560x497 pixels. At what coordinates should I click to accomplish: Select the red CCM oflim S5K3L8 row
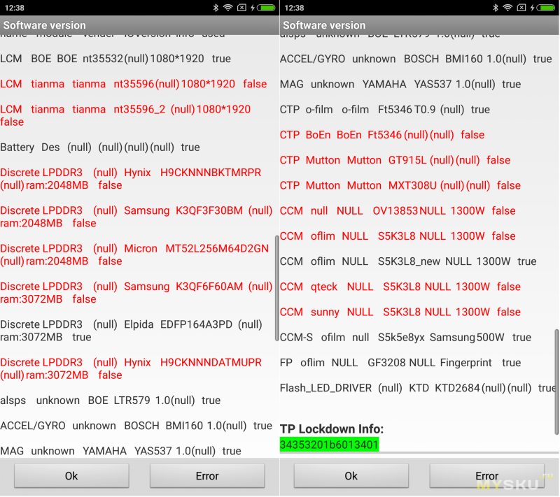click(x=398, y=236)
